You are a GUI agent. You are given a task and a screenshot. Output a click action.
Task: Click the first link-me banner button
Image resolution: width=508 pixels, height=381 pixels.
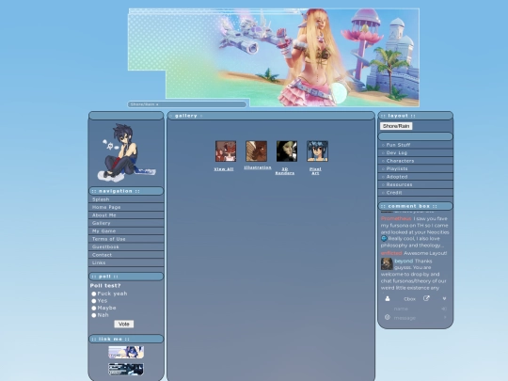(x=126, y=352)
